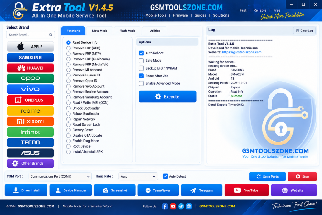Select Root Device option
This screenshot has height=215, width=322.
coord(68,146)
